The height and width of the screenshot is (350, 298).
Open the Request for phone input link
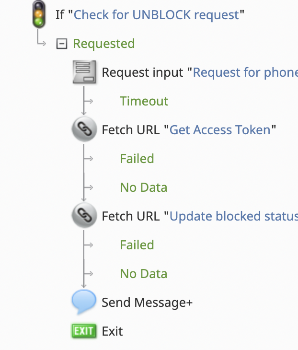point(245,72)
